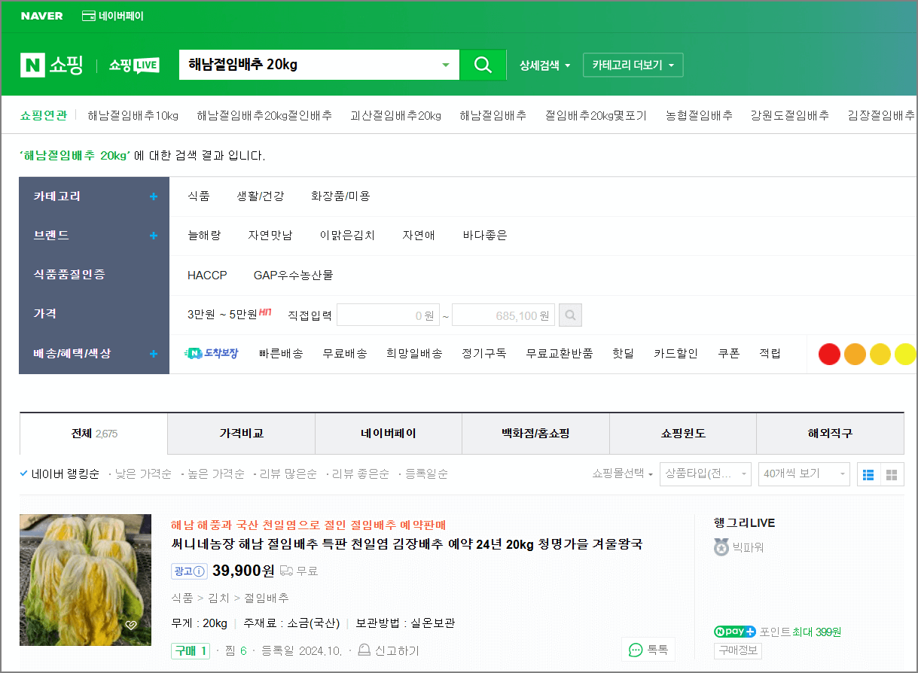Image resolution: width=918 pixels, height=673 pixels.
Task: Open the cabbage product thumbnail
Action: [x=85, y=580]
